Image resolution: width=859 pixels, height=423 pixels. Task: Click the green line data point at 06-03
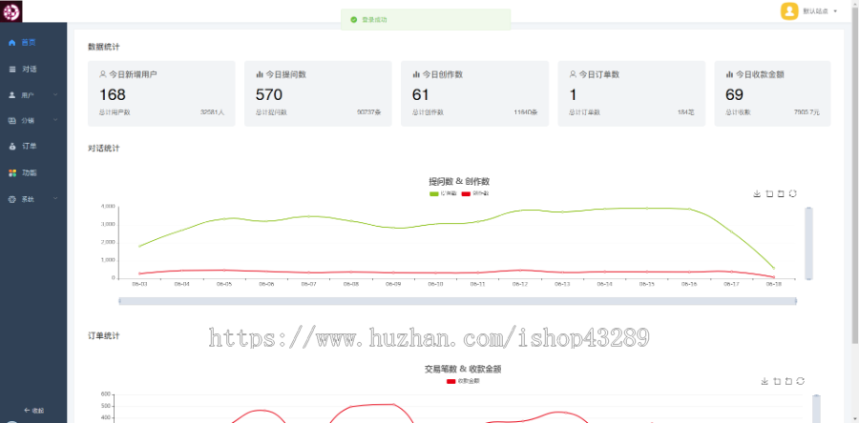(139, 246)
